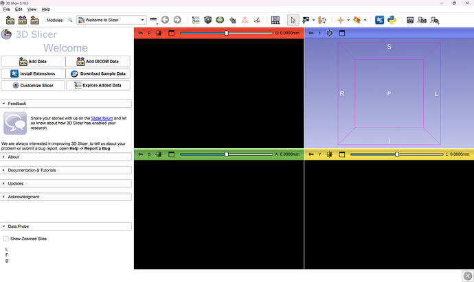Click the Save Data toolbar icon
474x282 pixels.
(x=35, y=20)
